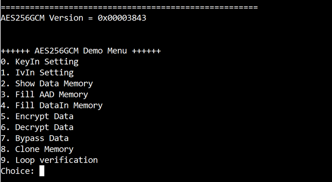
Task: Select the Encrypt Data option
Action: [x=37, y=117]
